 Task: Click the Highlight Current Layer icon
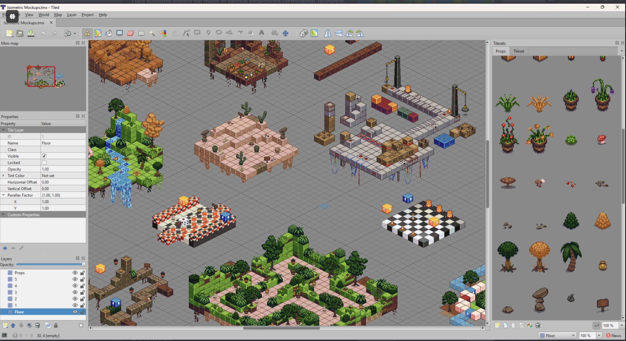pyautogui.click(x=81, y=325)
